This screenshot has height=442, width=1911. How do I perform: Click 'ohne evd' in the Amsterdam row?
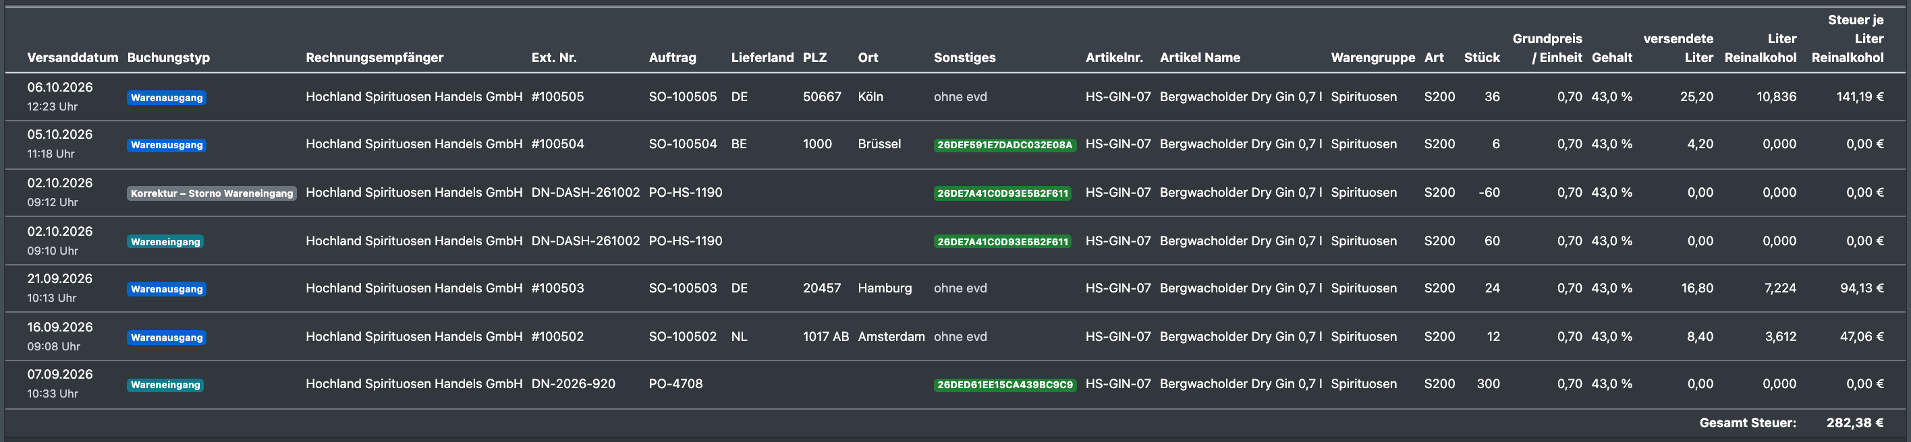pyautogui.click(x=961, y=337)
